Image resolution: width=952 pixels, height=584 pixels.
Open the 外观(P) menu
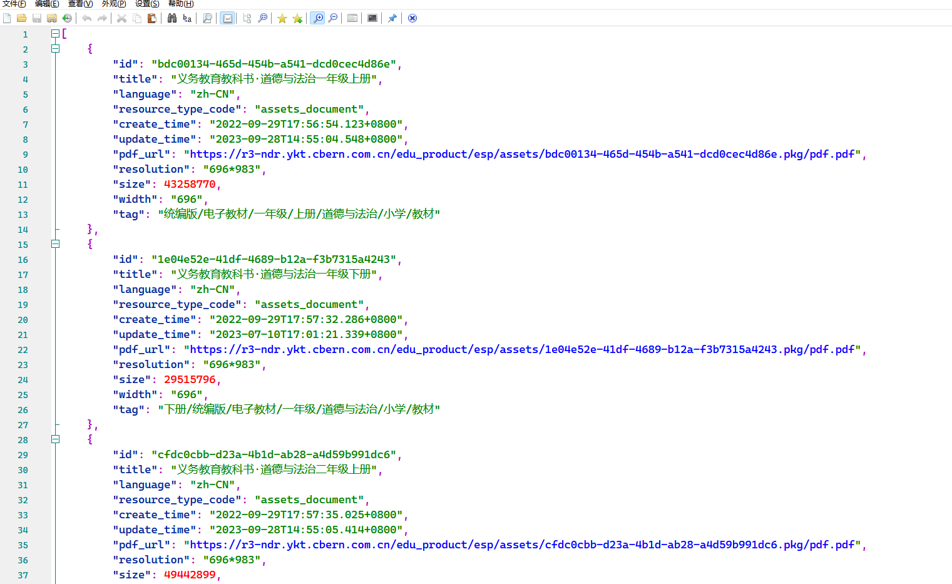pos(114,4)
